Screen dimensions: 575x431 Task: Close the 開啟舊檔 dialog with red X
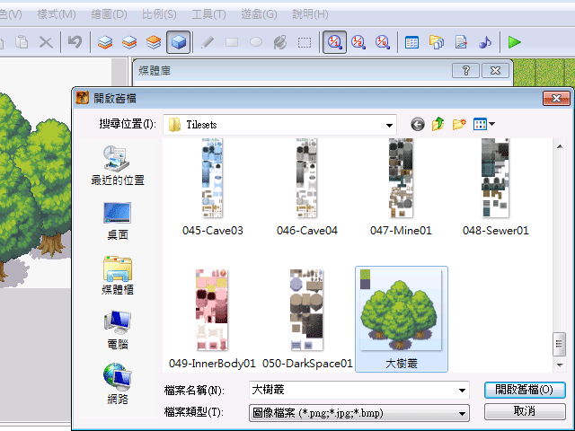point(556,98)
